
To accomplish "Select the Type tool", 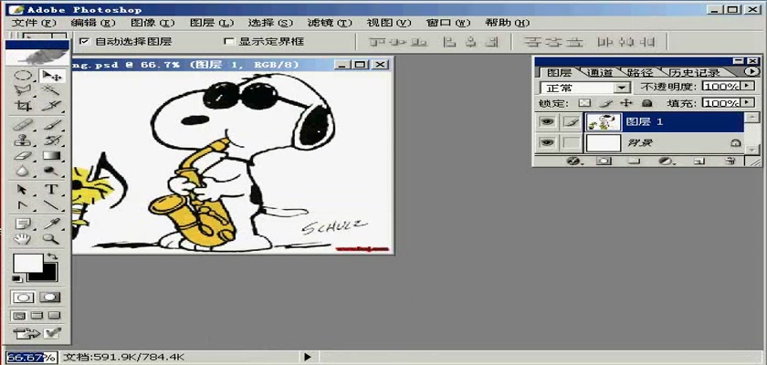I will click(52, 190).
